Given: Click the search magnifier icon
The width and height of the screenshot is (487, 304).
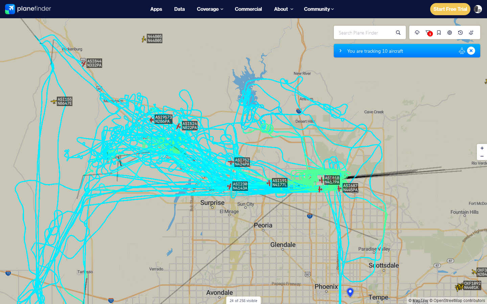Looking at the screenshot, I should pos(398,33).
